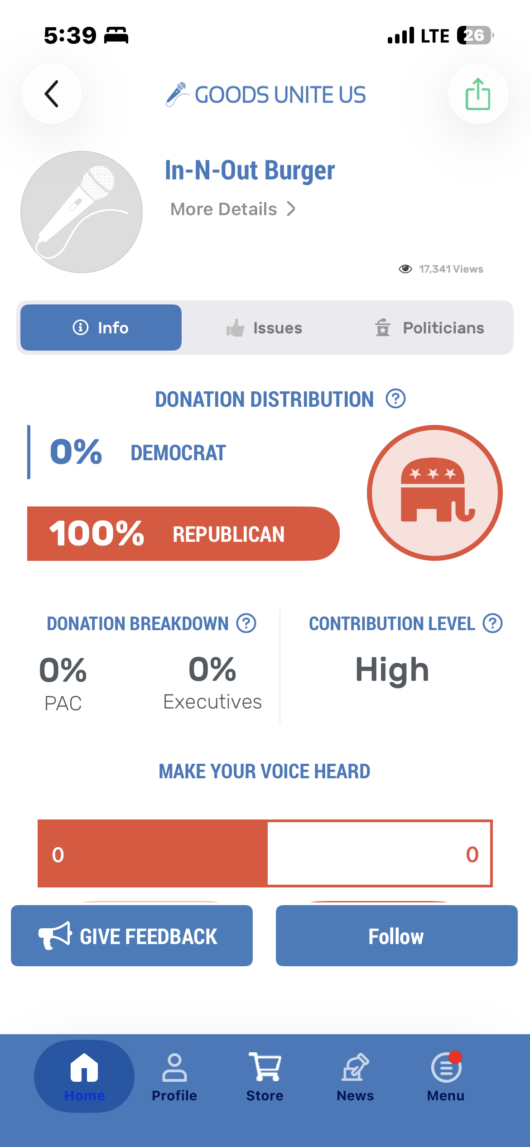Go to the Profile tab
Screen dimensions: 530x1147
coord(174,1076)
